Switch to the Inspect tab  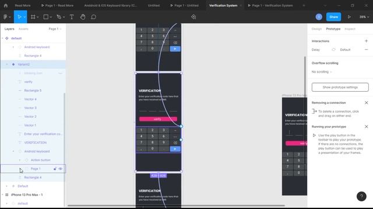[x=350, y=29]
